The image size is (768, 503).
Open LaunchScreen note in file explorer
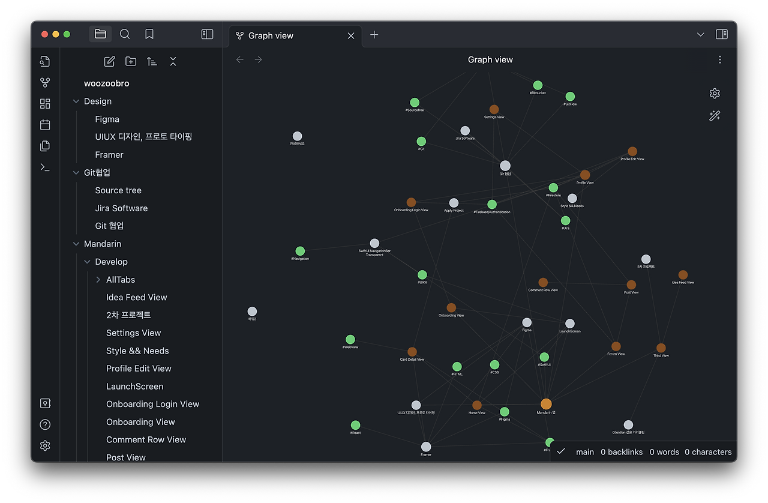tap(135, 386)
